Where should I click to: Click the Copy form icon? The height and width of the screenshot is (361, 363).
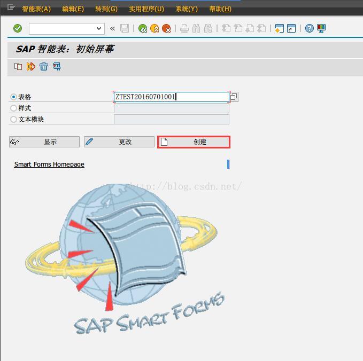click(x=18, y=67)
